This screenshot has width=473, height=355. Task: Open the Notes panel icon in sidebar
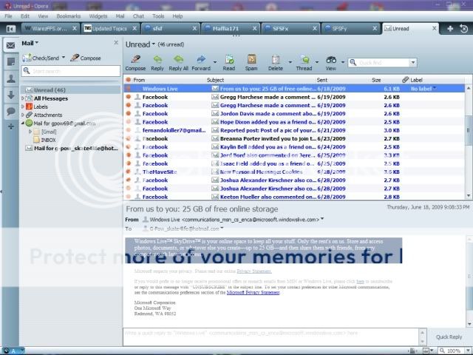pos(11,62)
